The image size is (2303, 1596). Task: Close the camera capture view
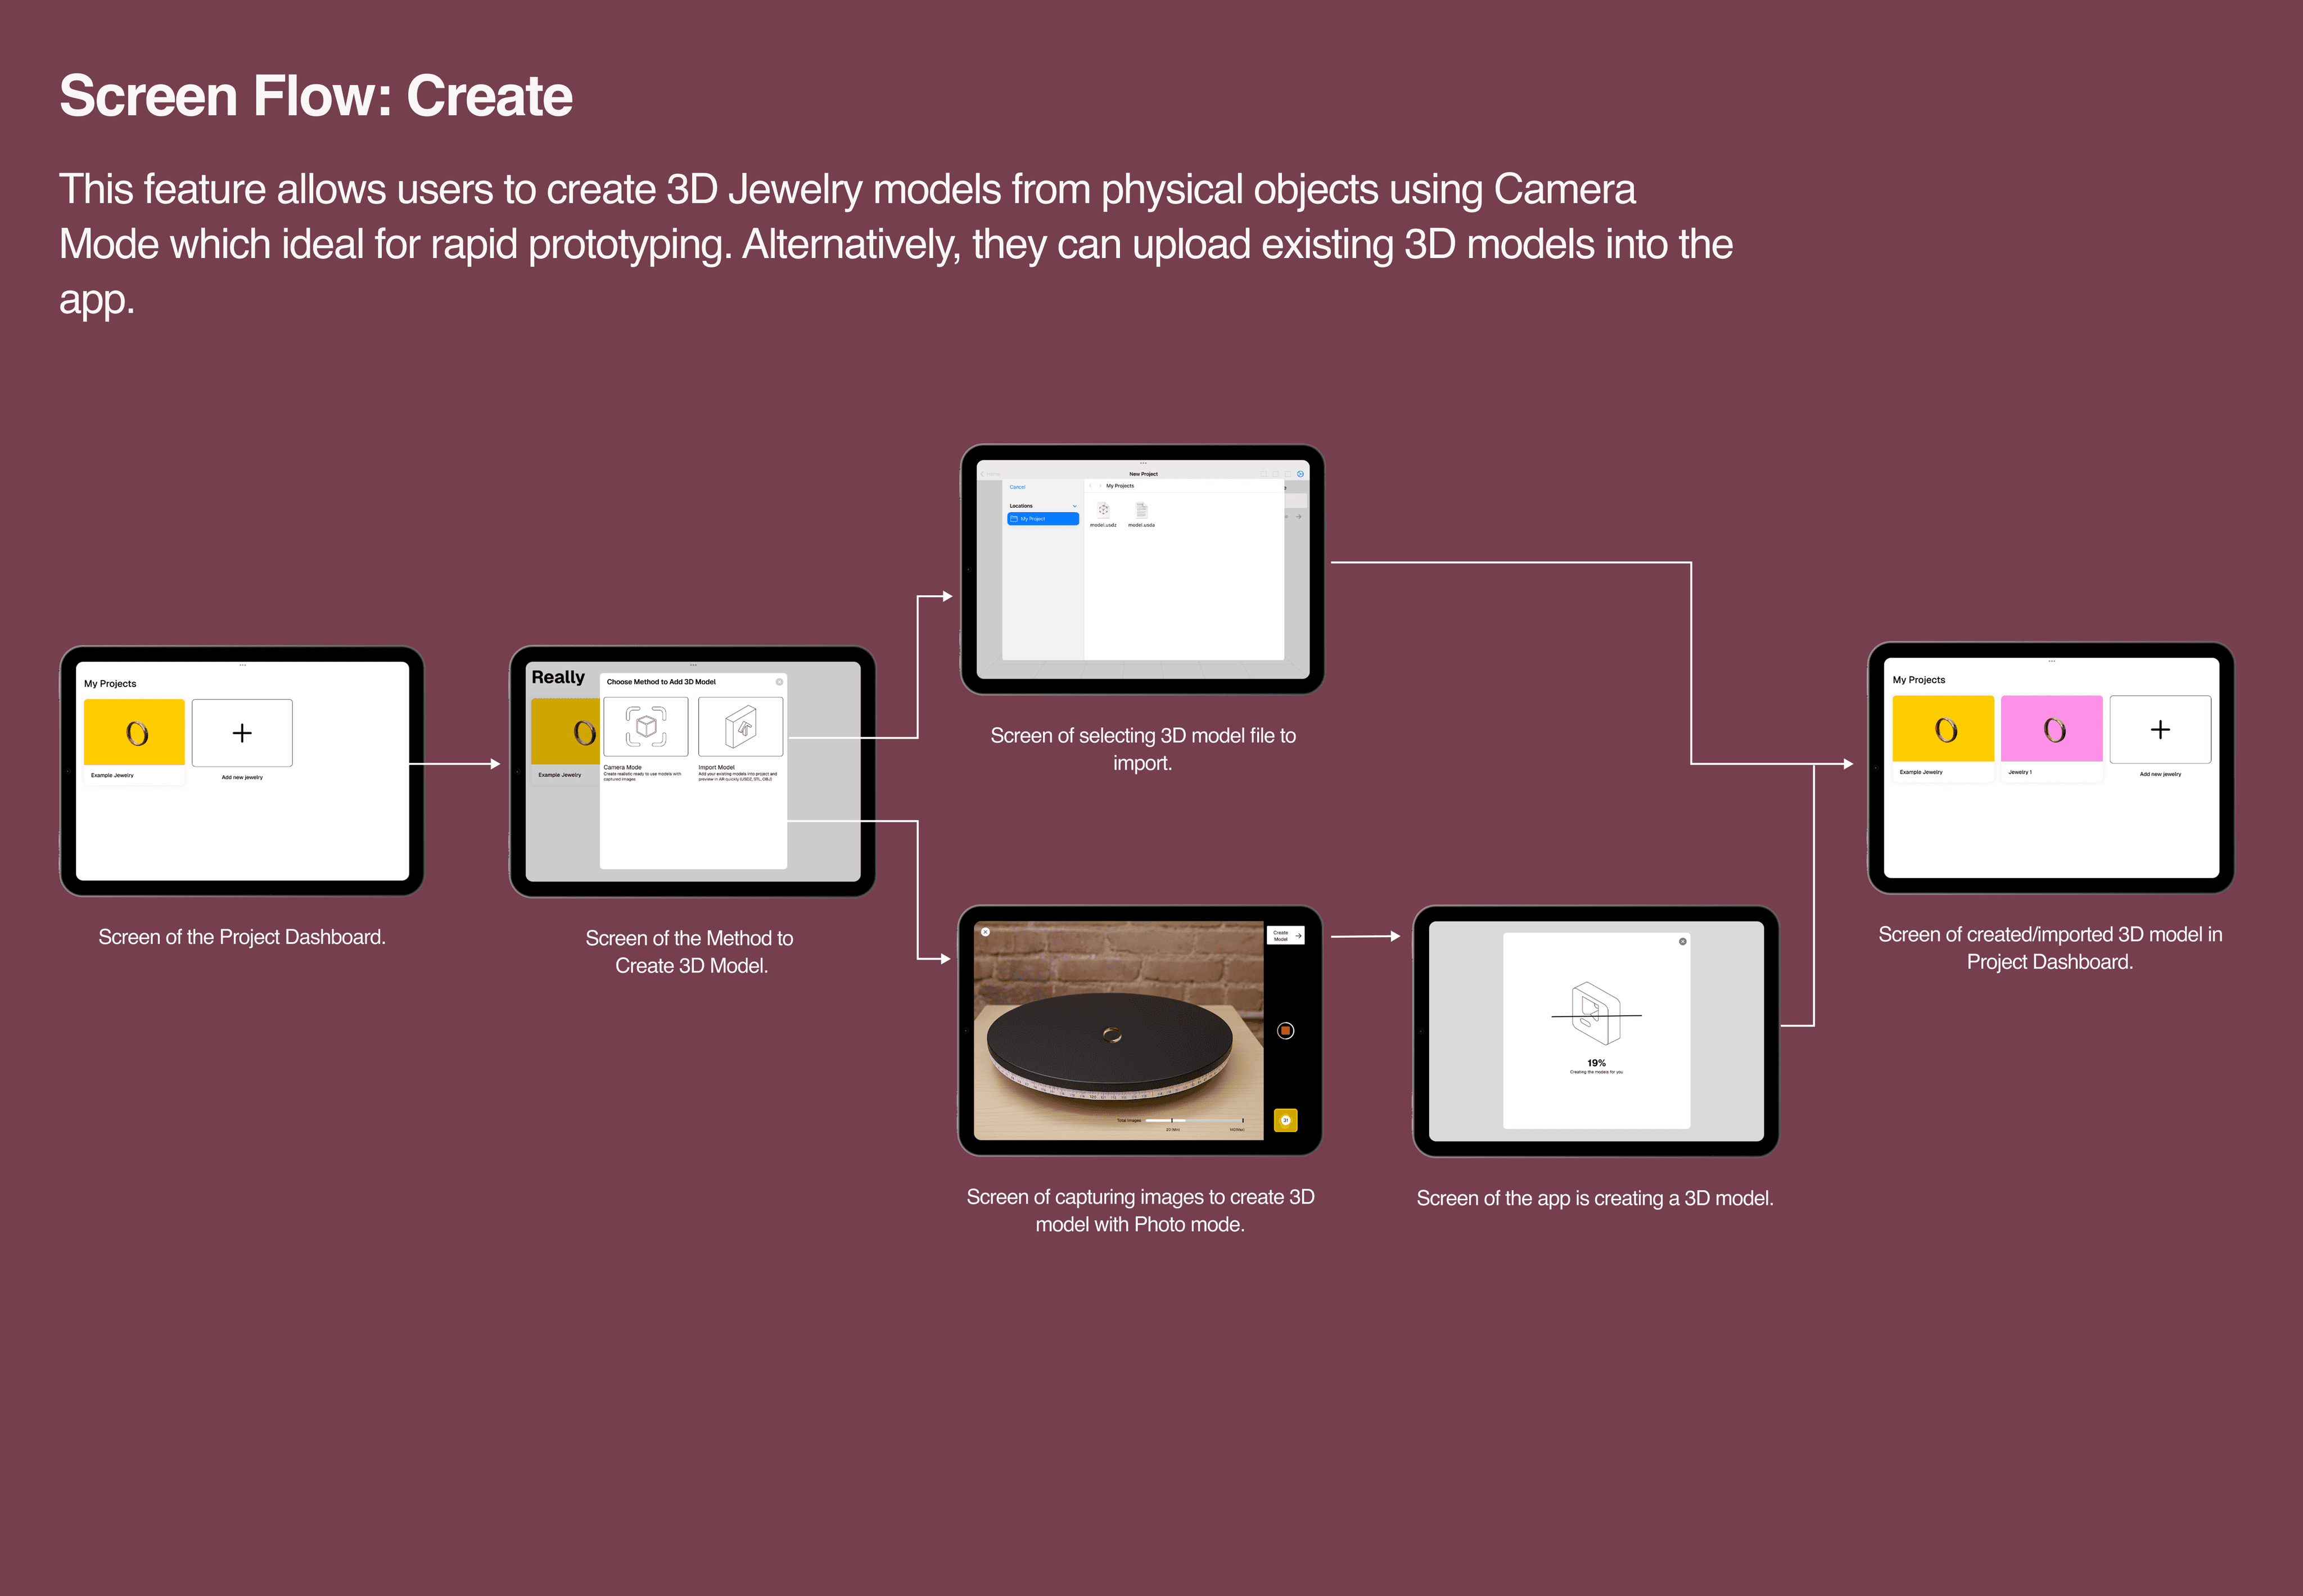coord(985,932)
